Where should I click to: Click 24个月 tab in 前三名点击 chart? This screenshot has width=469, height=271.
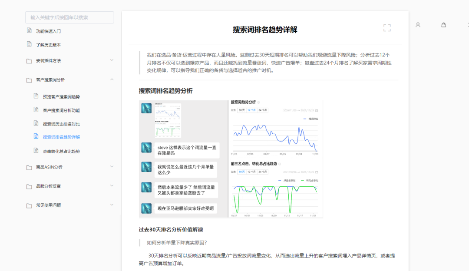263,172
